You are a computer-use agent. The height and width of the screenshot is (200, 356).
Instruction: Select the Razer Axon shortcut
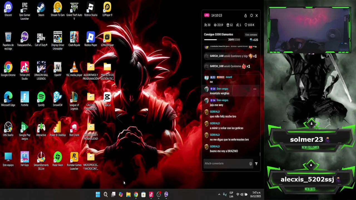[x=58, y=159]
